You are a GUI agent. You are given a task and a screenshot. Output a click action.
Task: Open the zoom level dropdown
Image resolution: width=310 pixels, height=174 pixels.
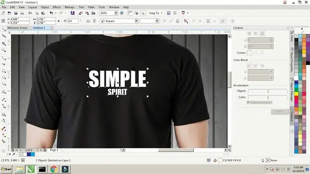coord(116,13)
